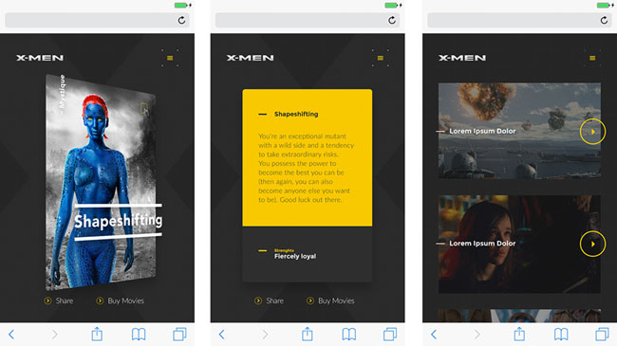Show tabs in left phone browser
This screenshot has height=346, width=617.
(x=179, y=335)
